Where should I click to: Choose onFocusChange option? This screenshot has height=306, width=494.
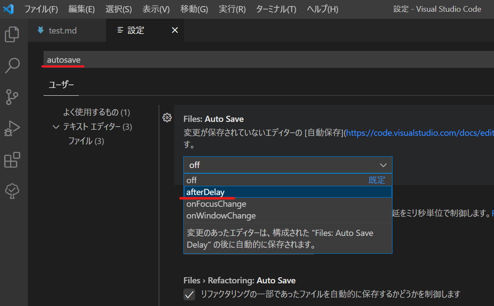coord(288,204)
